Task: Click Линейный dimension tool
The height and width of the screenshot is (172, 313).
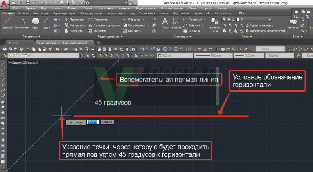Action: (193, 20)
